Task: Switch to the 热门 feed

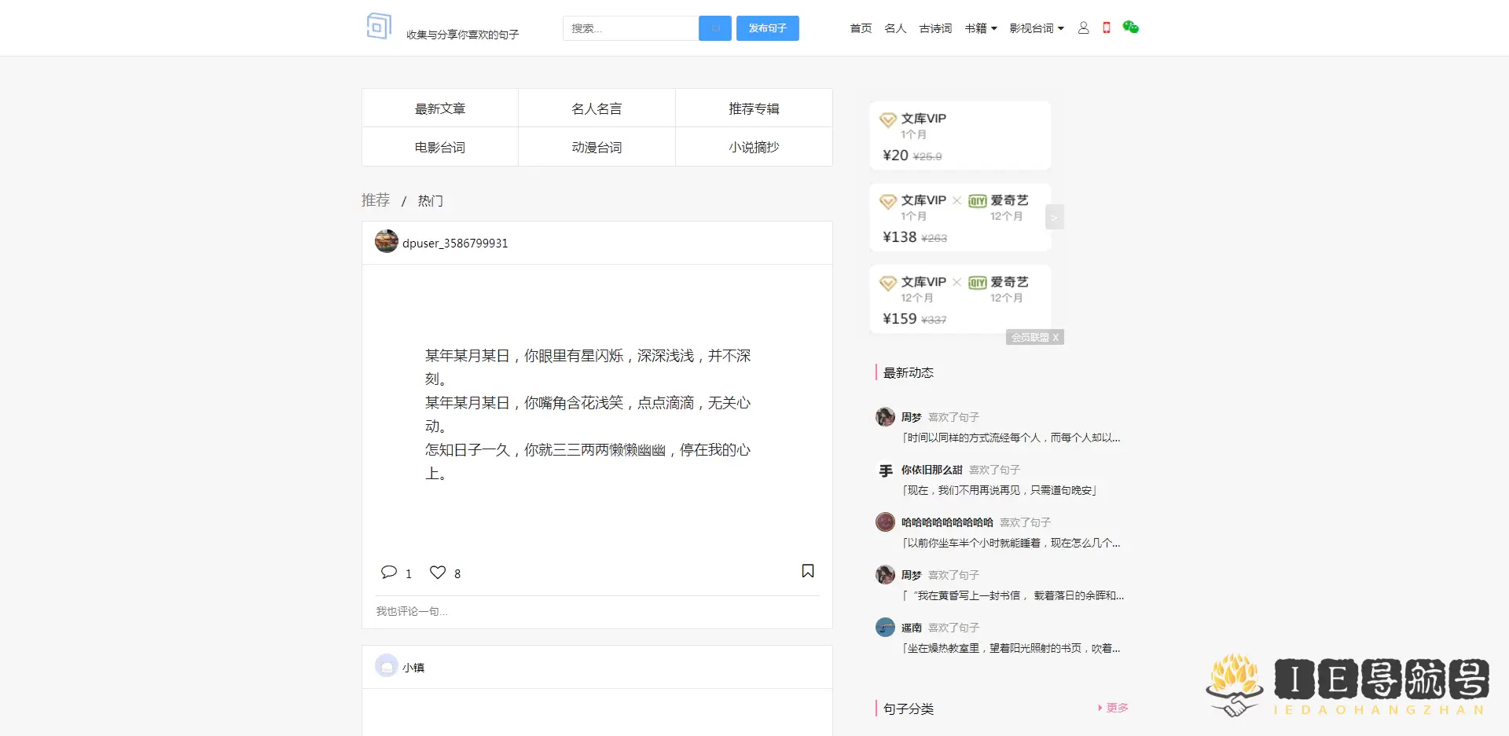Action: (x=429, y=200)
